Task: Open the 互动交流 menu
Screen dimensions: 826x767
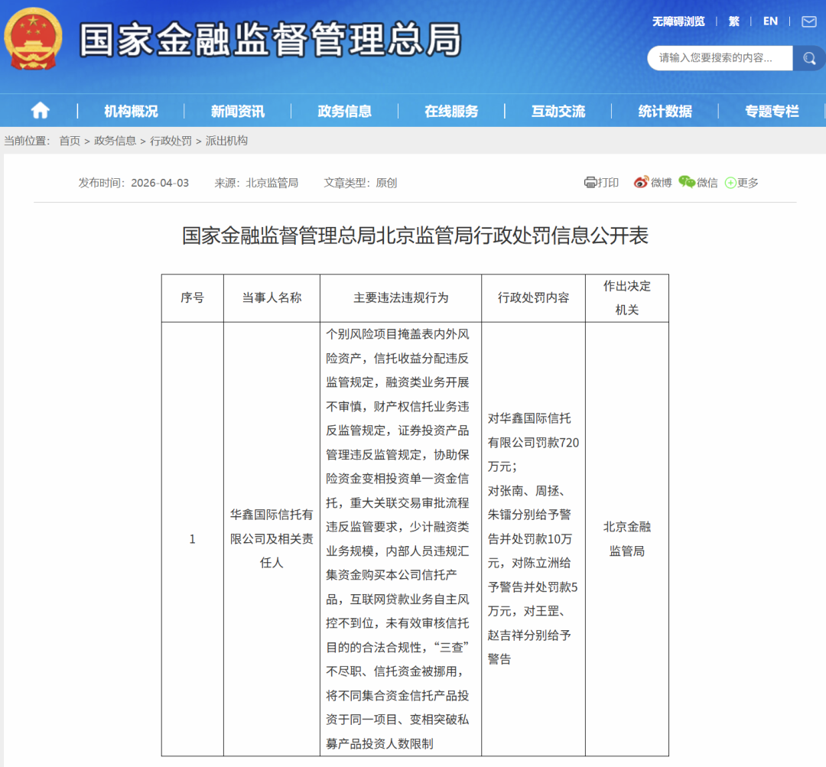Action: click(x=558, y=111)
